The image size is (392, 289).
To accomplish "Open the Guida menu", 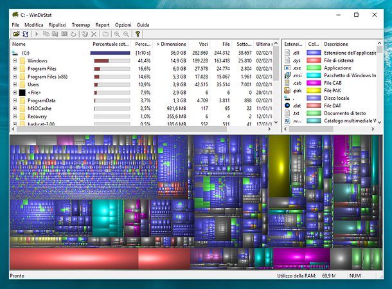I will point(143,25).
